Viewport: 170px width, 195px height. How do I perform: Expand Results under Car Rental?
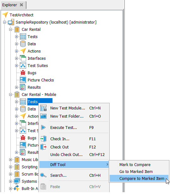coord(17,87)
